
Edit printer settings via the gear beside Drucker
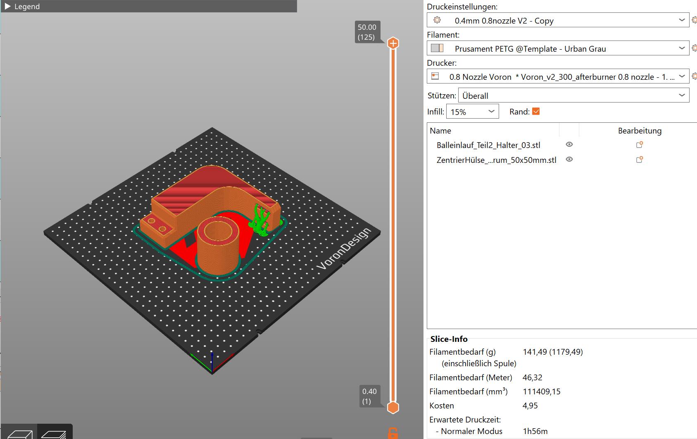(694, 76)
